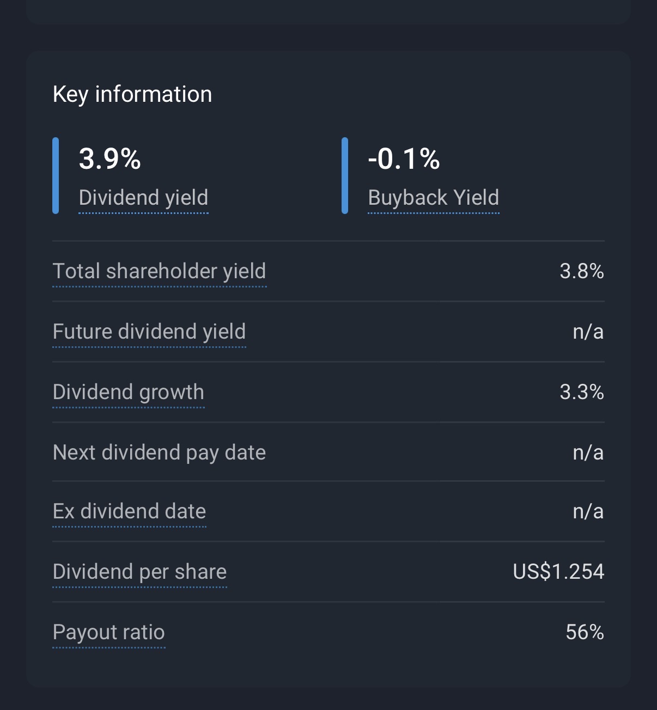Image resolution: width=657 pixels, height=710 pixels.
Task: Open the Dividend per share term link
Action: [139, 572]
